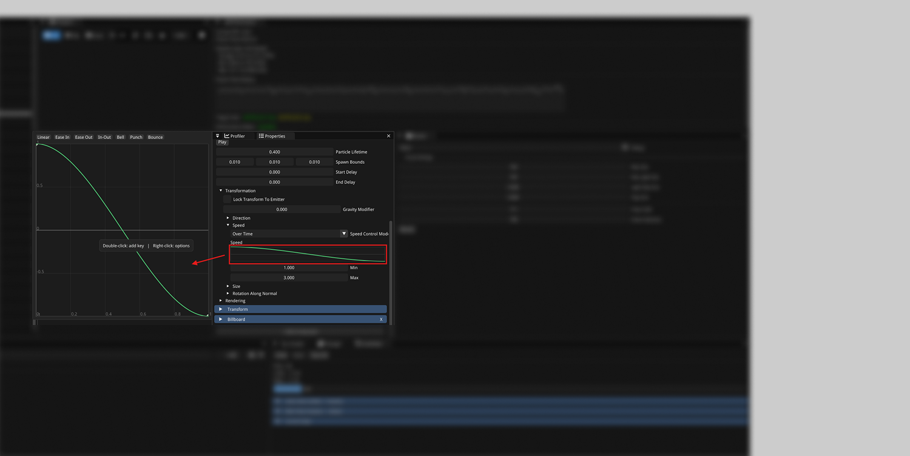Viewport: 910px width, 456px height.
Task: Click the second Spawn Bounds field
Action: [x=275, y=162]
